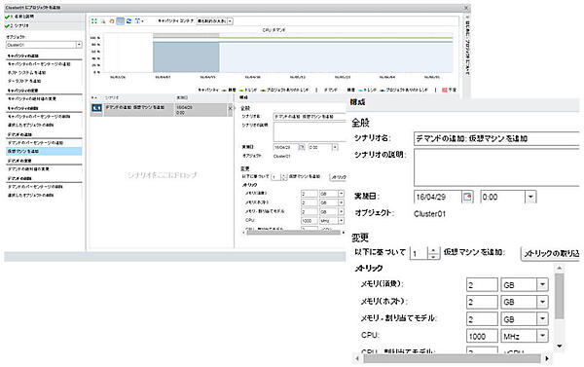Click the red 不足 legend swatch
The height and width of the screenshot is (367, 584).
tap(445, 90)
